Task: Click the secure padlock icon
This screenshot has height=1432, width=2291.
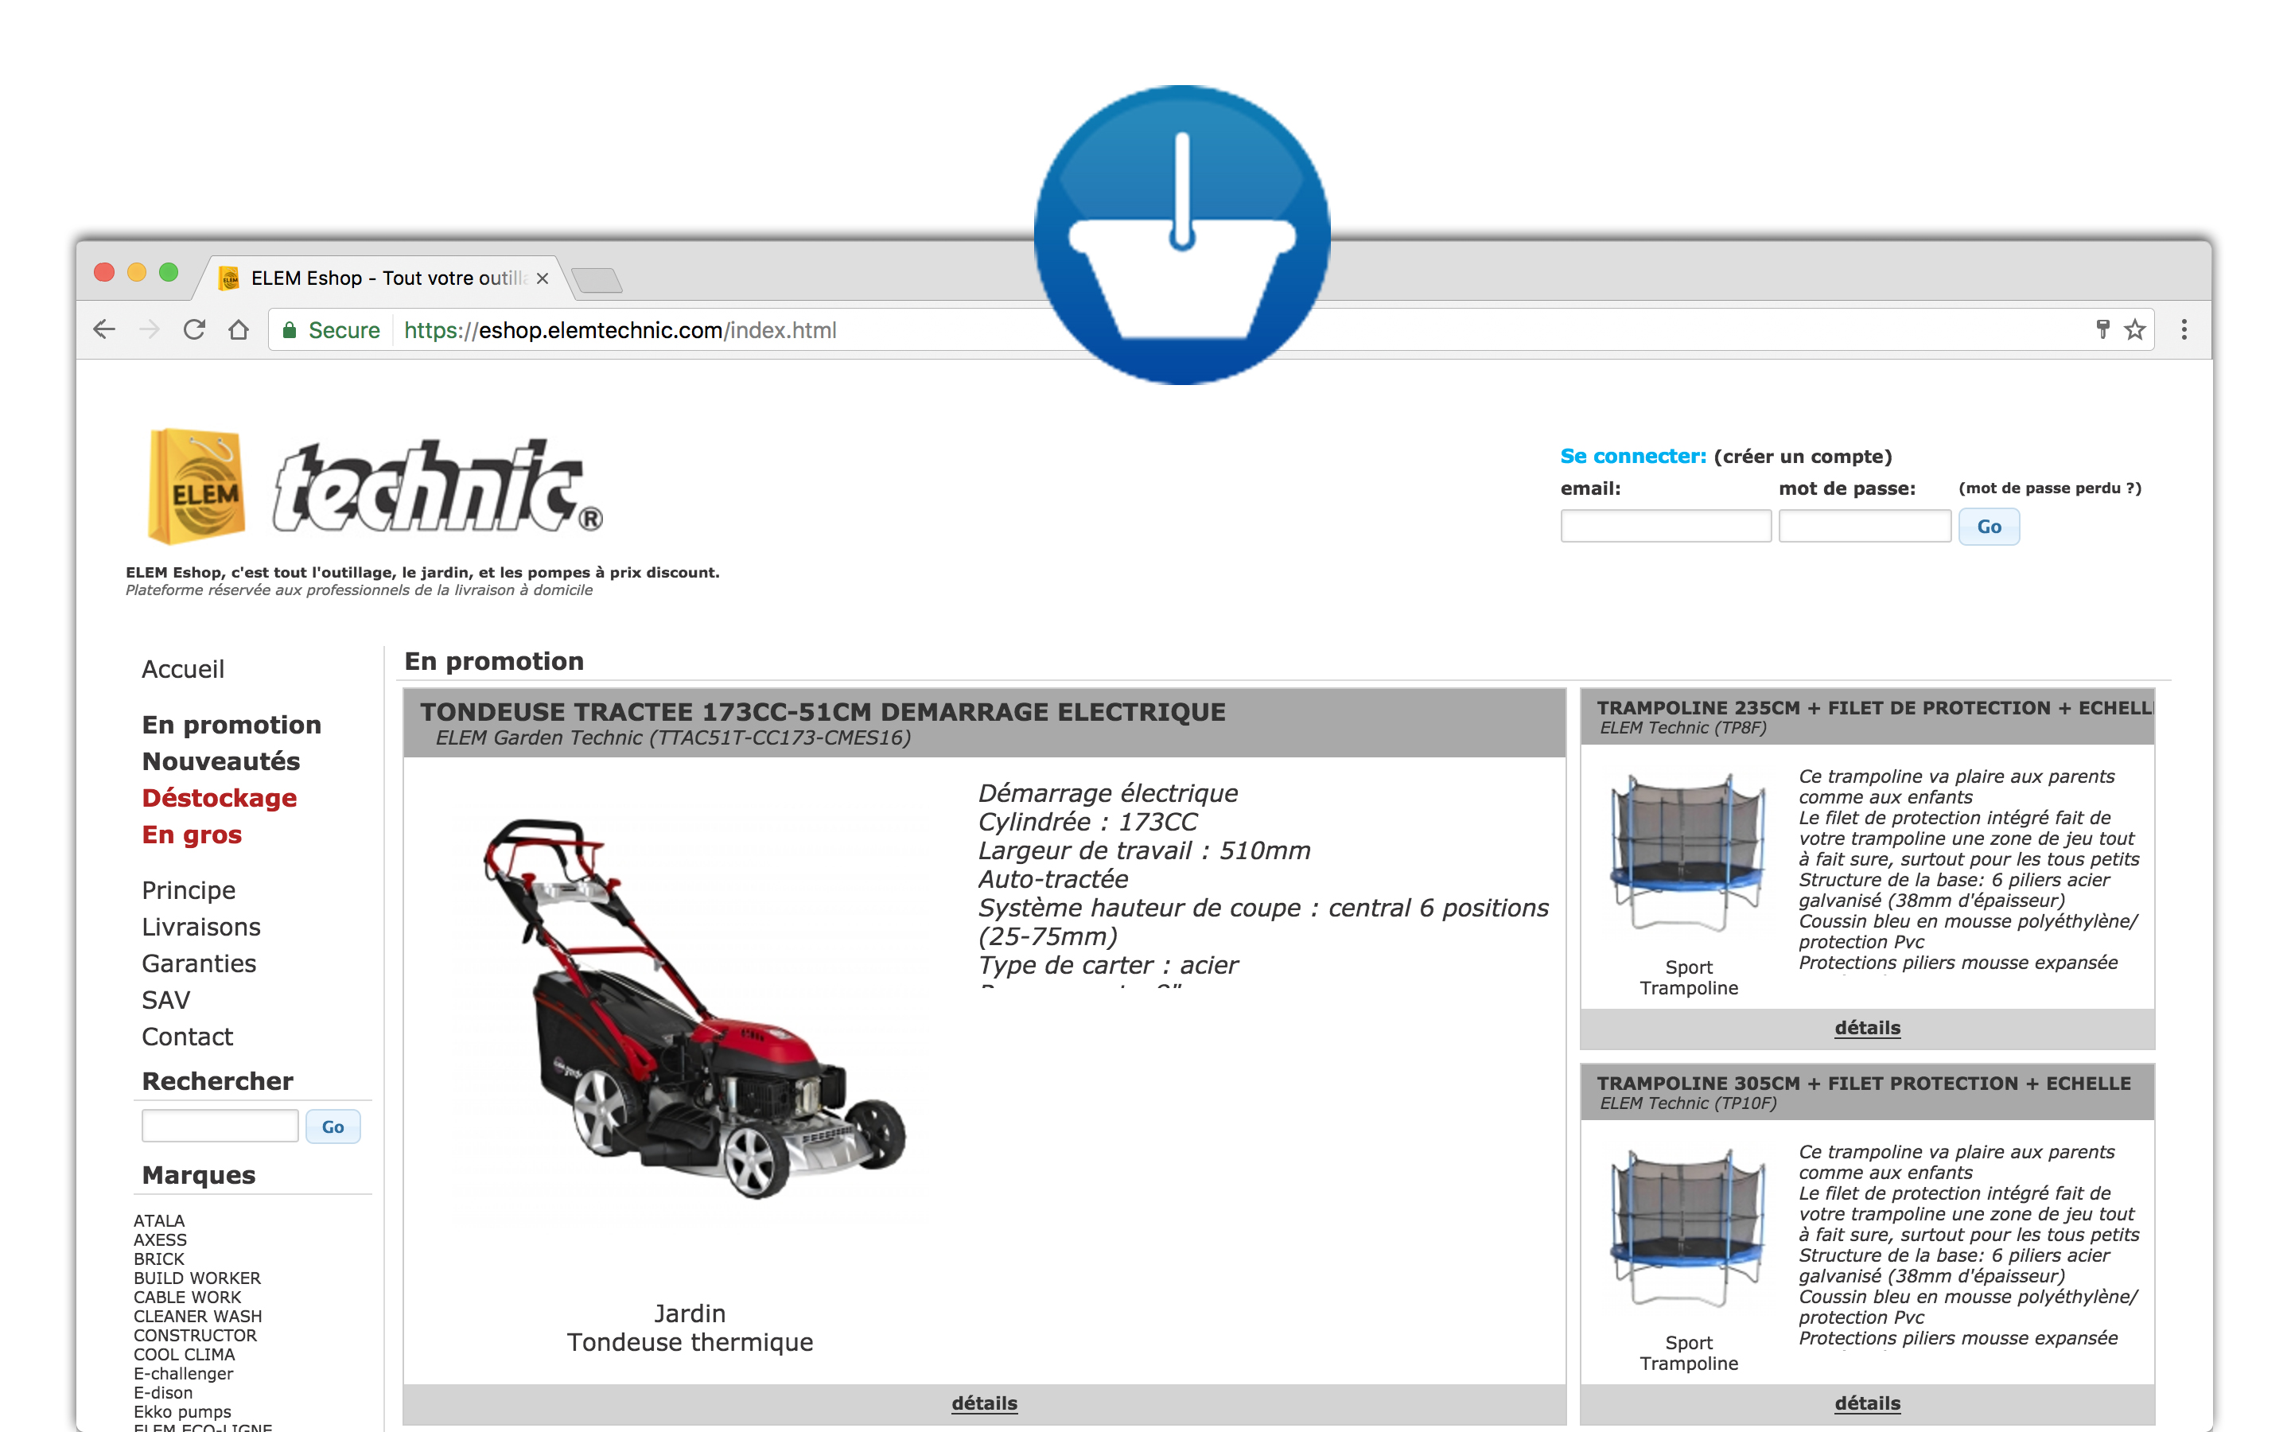Action: pyautogui.click(x=290, y=329)
